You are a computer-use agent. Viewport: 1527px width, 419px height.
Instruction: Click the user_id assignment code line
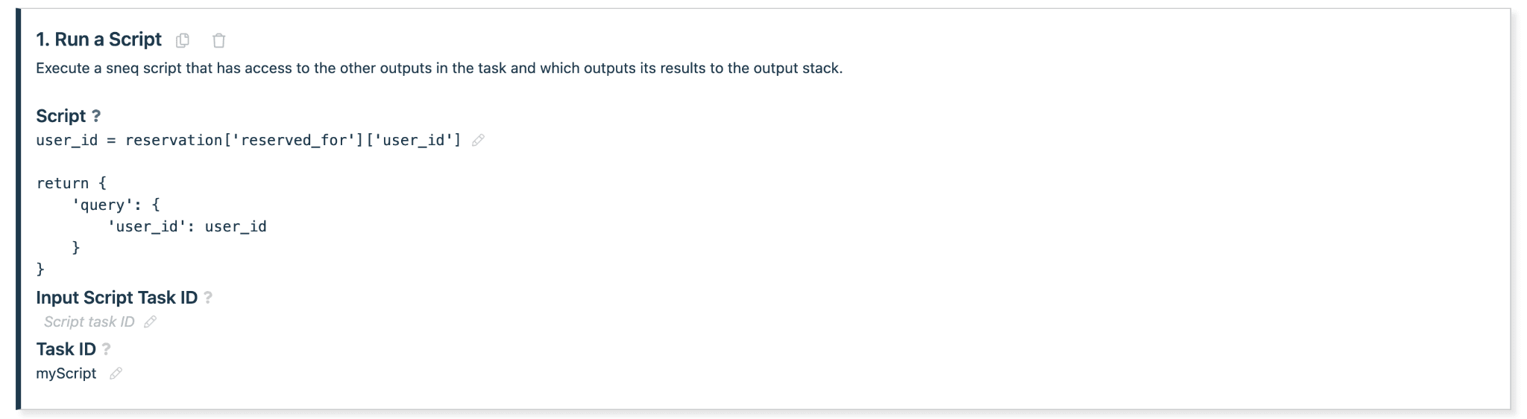tap(248, 140)
